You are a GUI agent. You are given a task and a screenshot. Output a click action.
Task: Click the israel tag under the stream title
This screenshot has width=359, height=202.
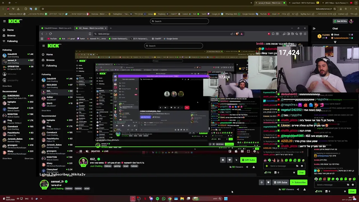point(87,189)
